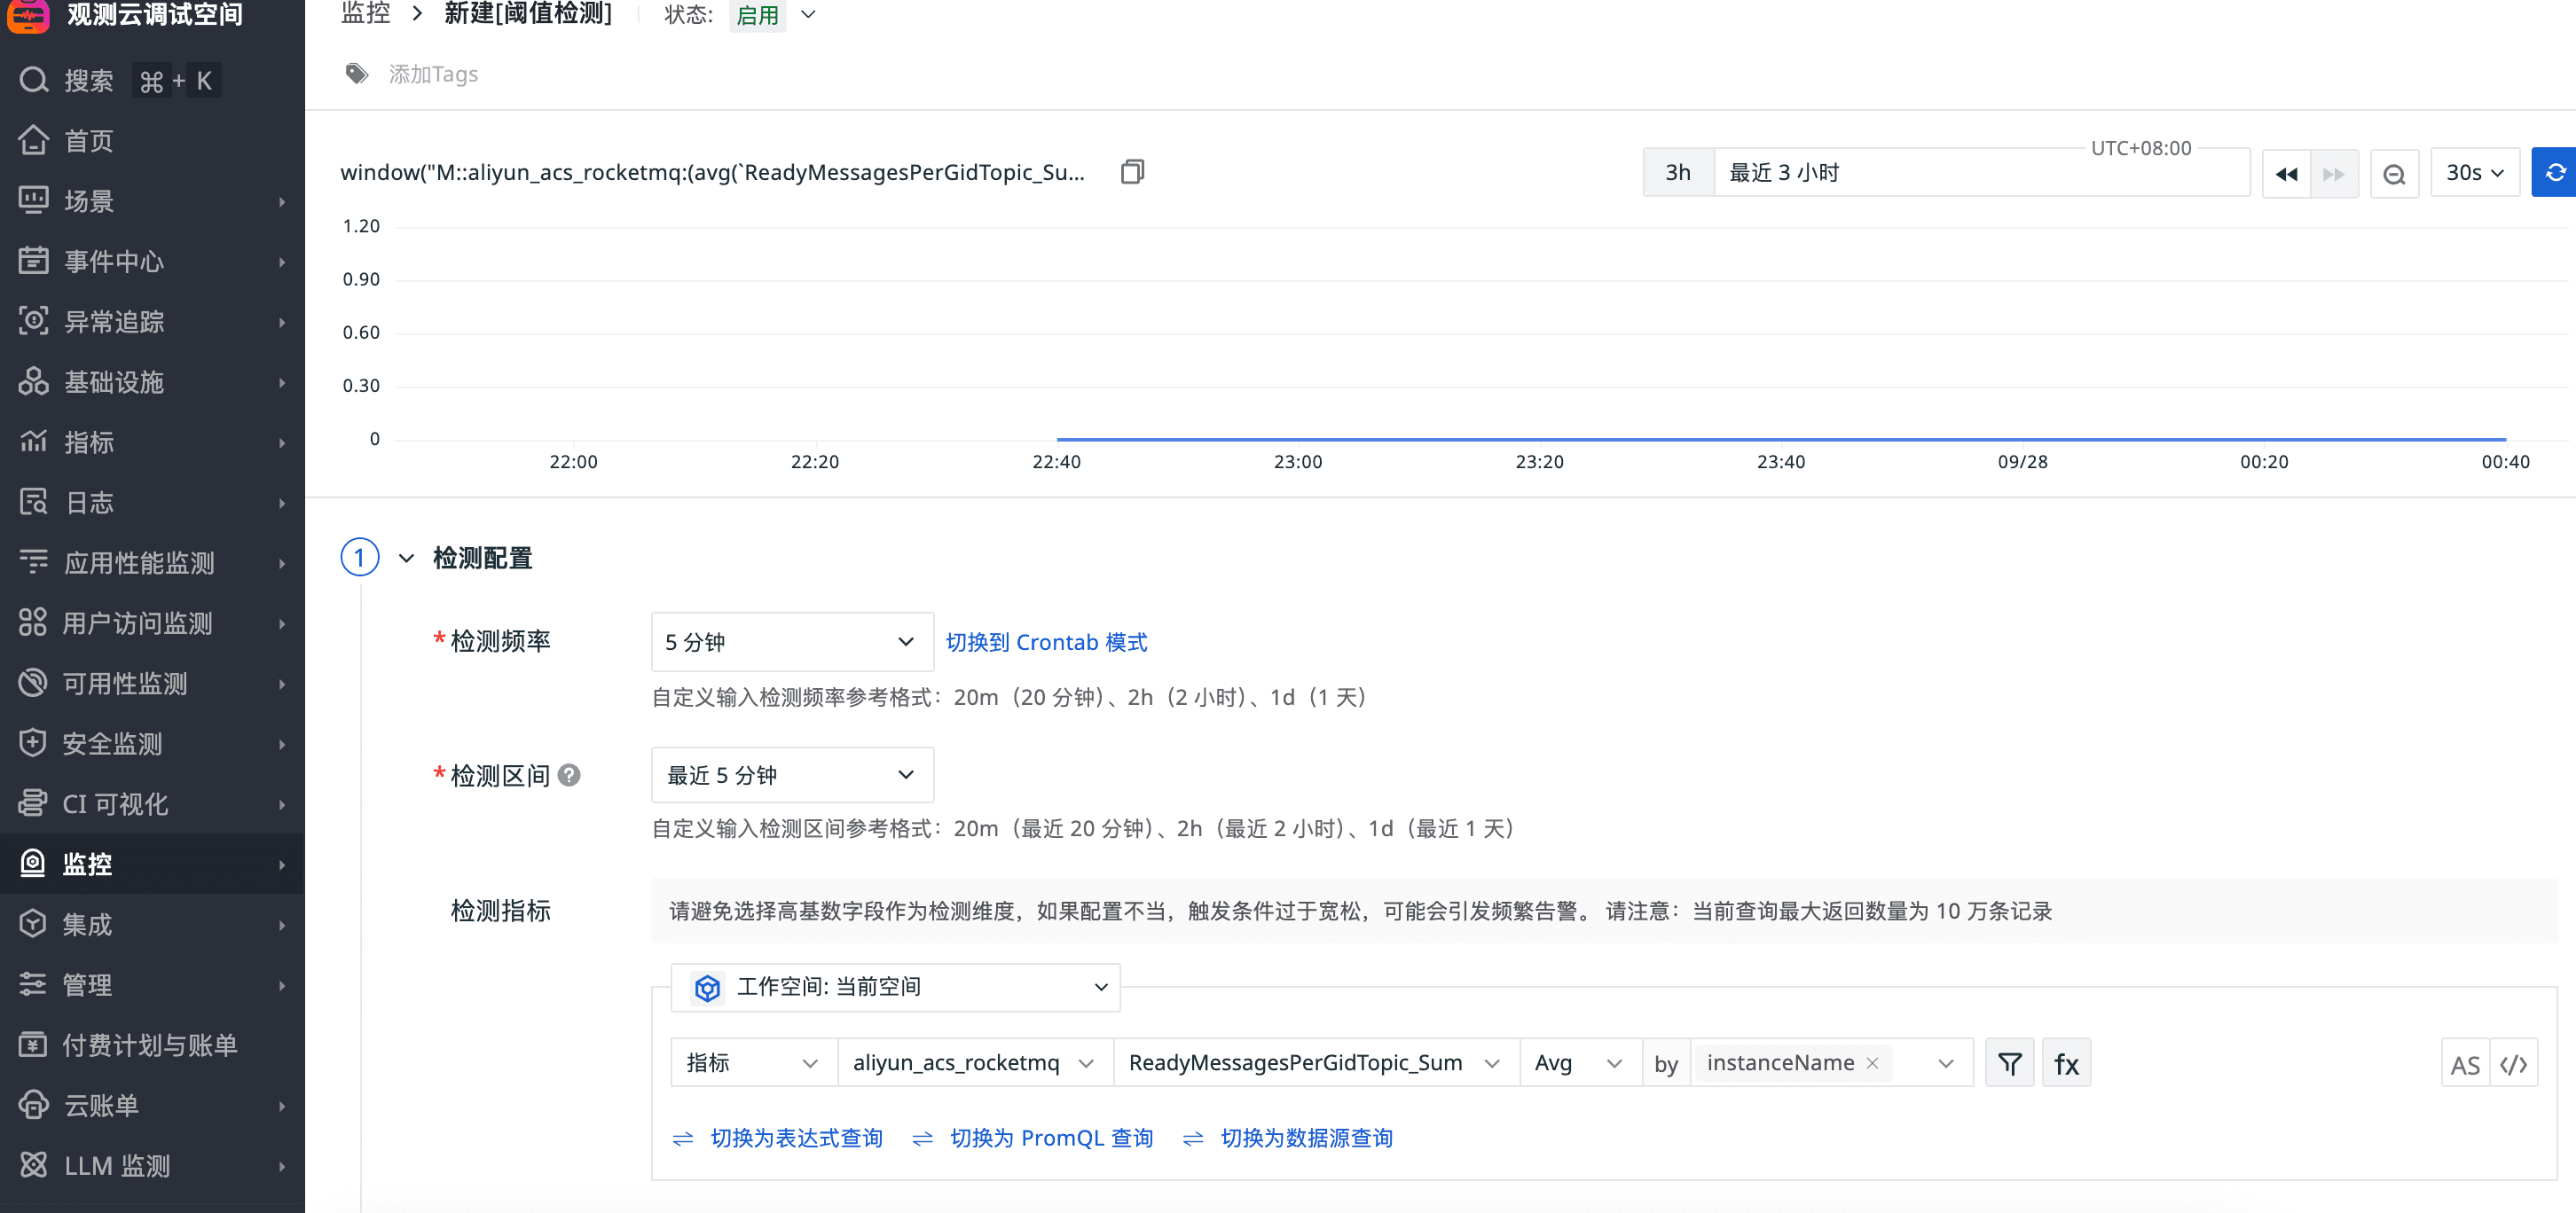Remove the instanceName tag with x

1872,1063
